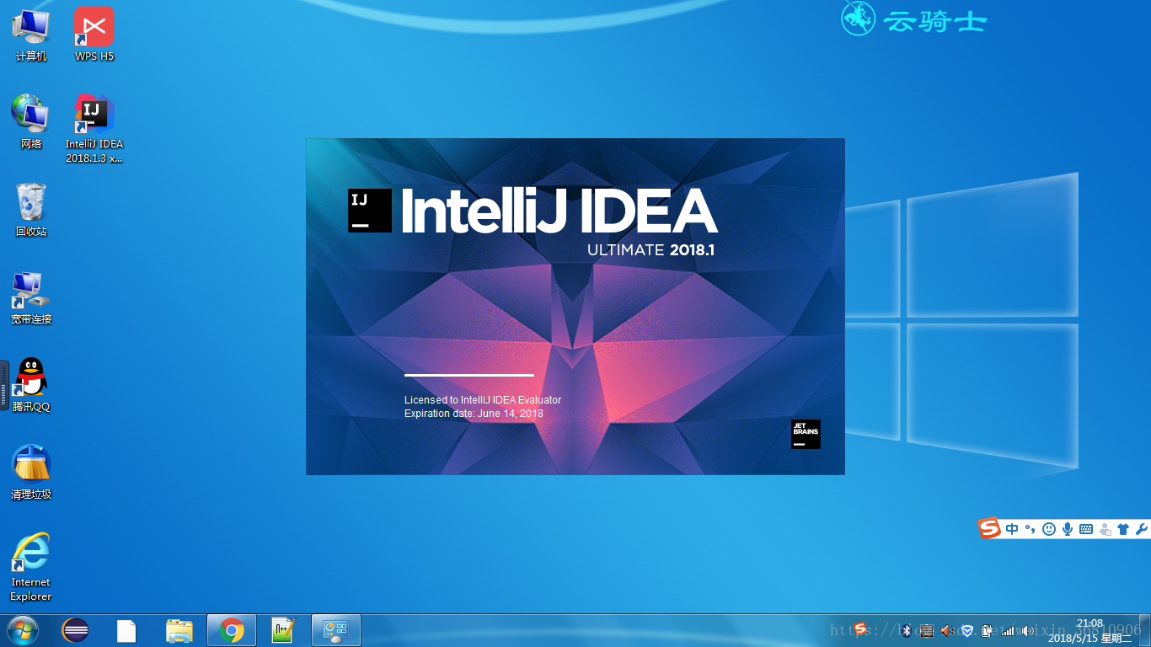This screenshot has height=647, width=1151.
Task: Click the JetBrains logo on the splash screen
Action: pyautogui.click(x=806, y=434)
